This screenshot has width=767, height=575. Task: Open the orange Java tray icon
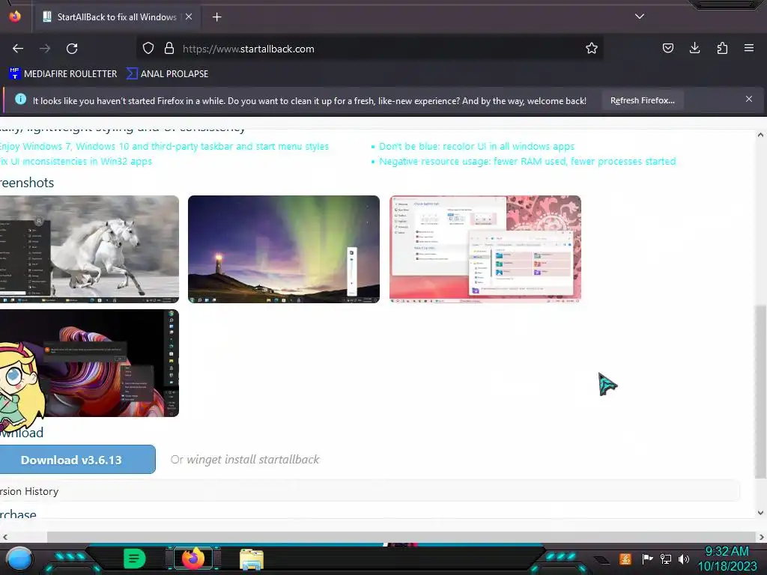pyautogui.click(x=625, y=559)
